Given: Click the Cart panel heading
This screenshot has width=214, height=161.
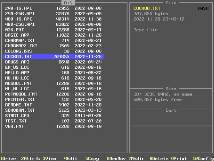Looking at the screenshot, I should 171,111.
